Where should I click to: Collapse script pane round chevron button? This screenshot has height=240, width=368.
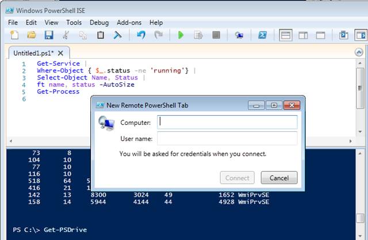pyautogui.click(x=359, y=52)
